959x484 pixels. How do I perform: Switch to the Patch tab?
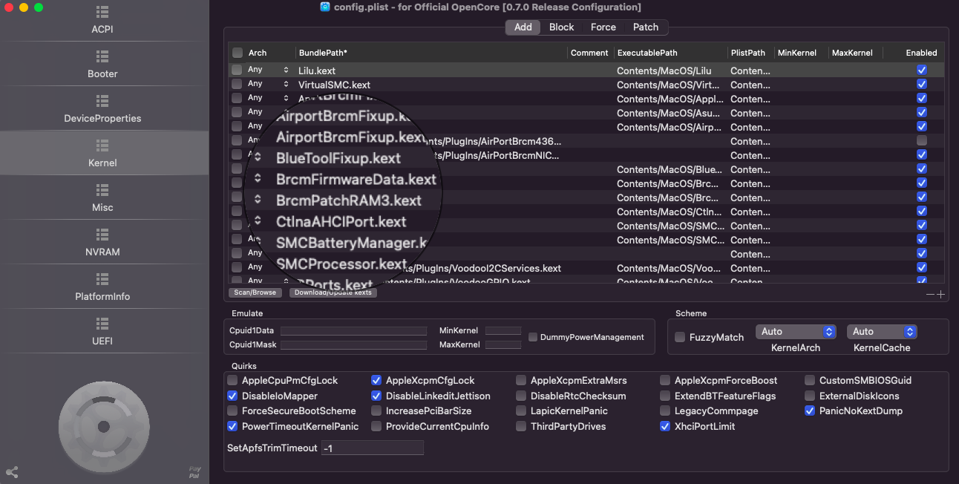[645, 27]
